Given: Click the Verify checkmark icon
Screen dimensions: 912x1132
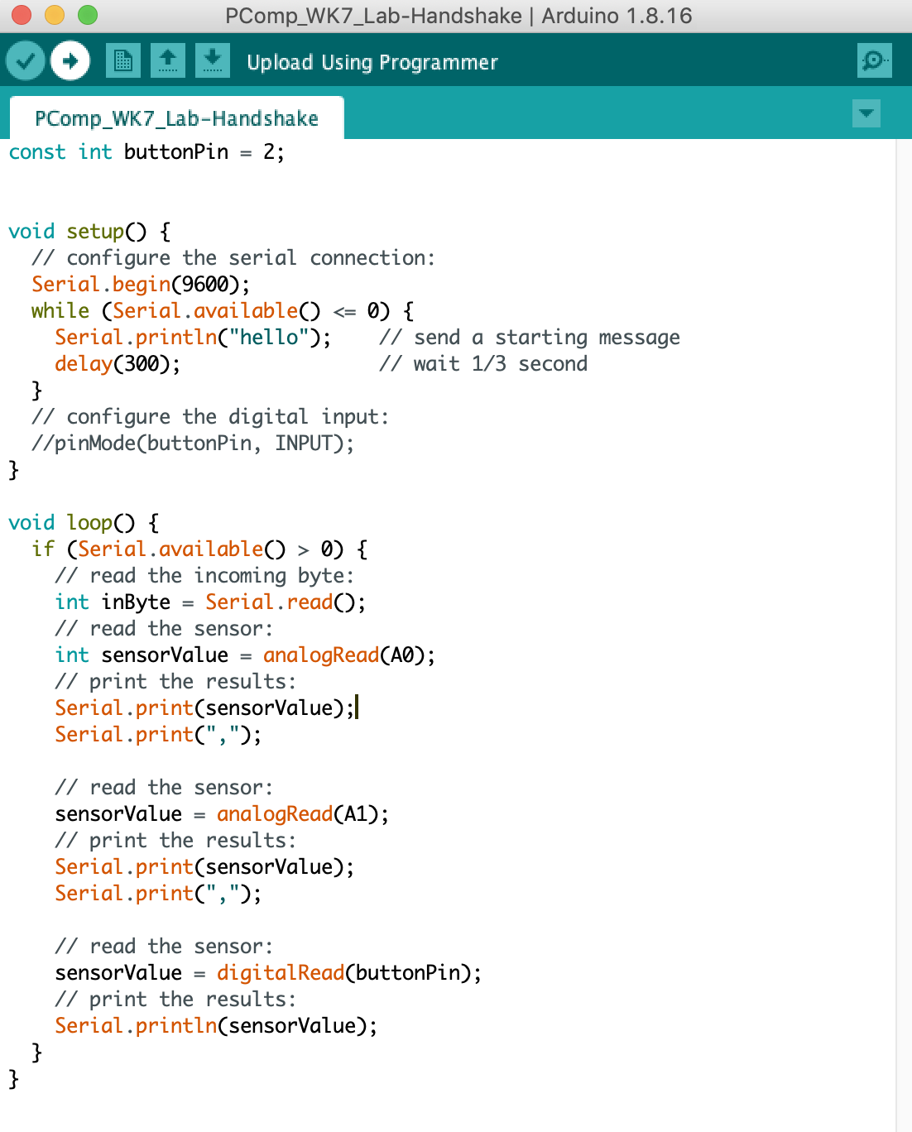Looking at the screenshot, I should pyautogui.click(x=26, y=61).
